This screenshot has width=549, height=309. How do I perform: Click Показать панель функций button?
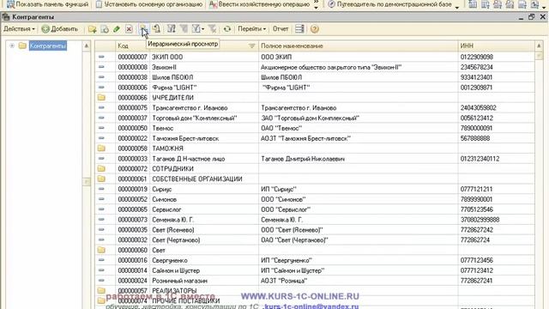tap(48, 4)
